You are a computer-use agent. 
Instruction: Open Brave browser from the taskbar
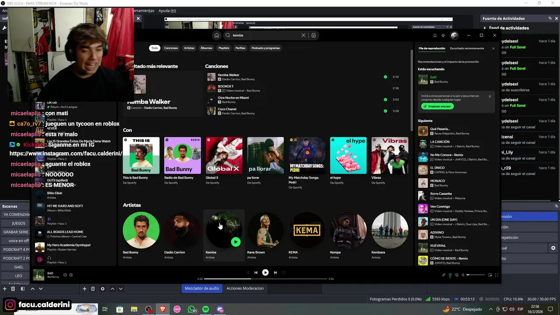click(x=163, y=309)
